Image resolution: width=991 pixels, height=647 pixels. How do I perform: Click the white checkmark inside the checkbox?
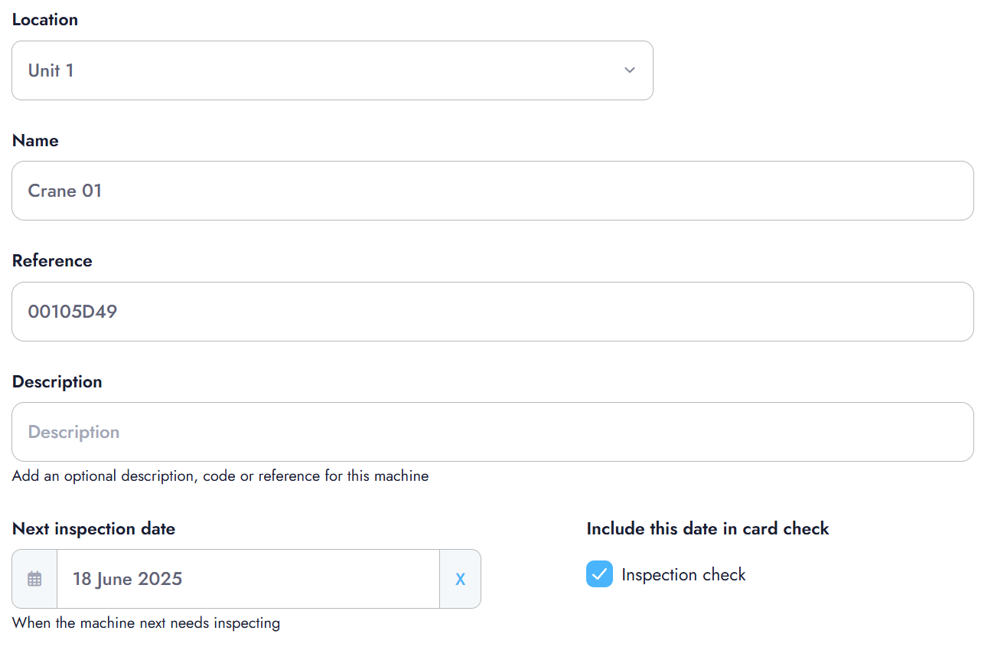click(x=599, y=574)
